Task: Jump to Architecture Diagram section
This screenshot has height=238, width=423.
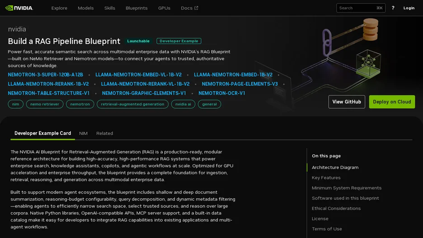Action: click(335, 168)
